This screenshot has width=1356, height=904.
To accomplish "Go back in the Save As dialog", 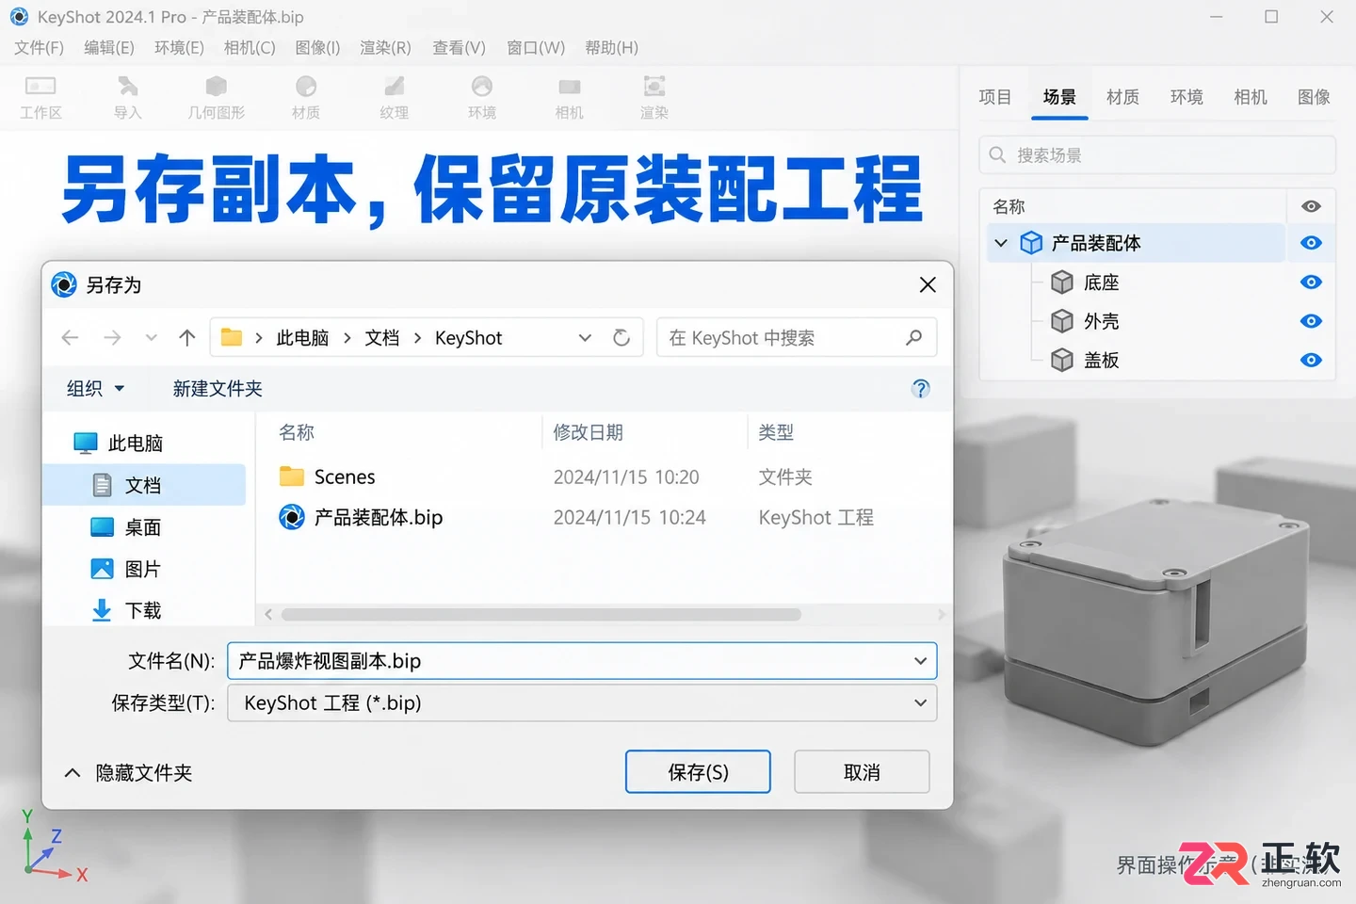I will point(70,337).
